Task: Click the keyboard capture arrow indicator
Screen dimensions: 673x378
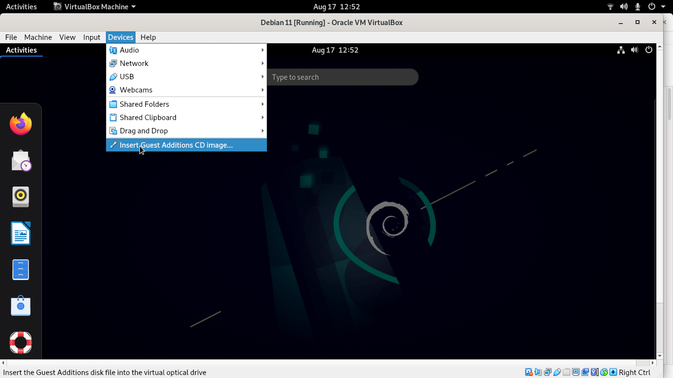Action: 613,372
